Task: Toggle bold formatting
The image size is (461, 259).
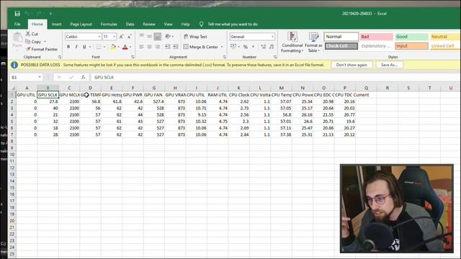Action: click(x=68, y=47)
